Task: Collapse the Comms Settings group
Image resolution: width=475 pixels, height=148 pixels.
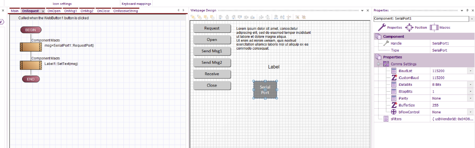Action: click(378, 64)
